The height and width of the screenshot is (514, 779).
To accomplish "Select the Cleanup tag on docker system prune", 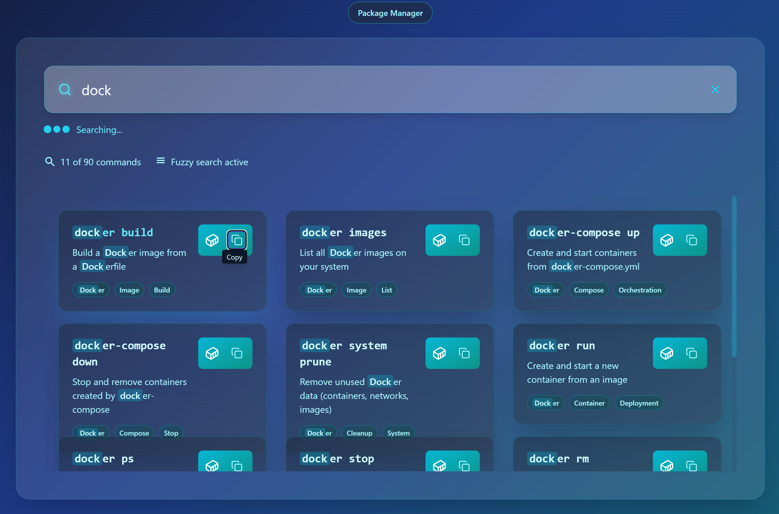I will click(359, 433).
